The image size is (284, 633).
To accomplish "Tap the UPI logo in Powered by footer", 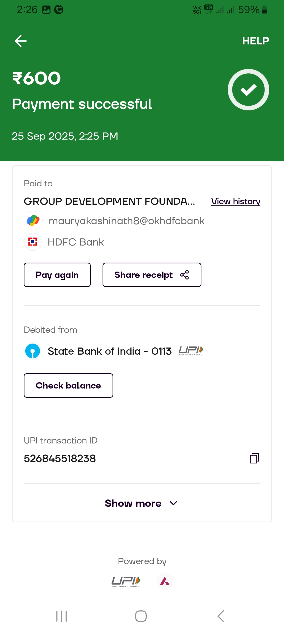I will coord(126,581).
